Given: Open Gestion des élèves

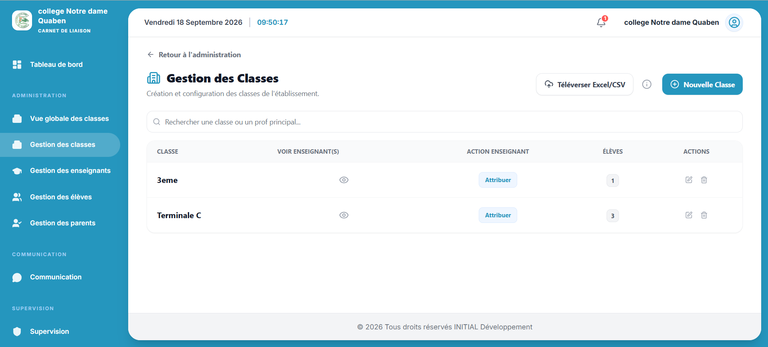Looking at the screenshot, I should (x=60, y=197).
